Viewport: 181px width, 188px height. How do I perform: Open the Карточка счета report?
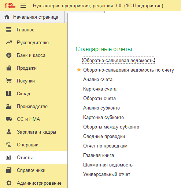pyautogui.click(x=100, y=89)
